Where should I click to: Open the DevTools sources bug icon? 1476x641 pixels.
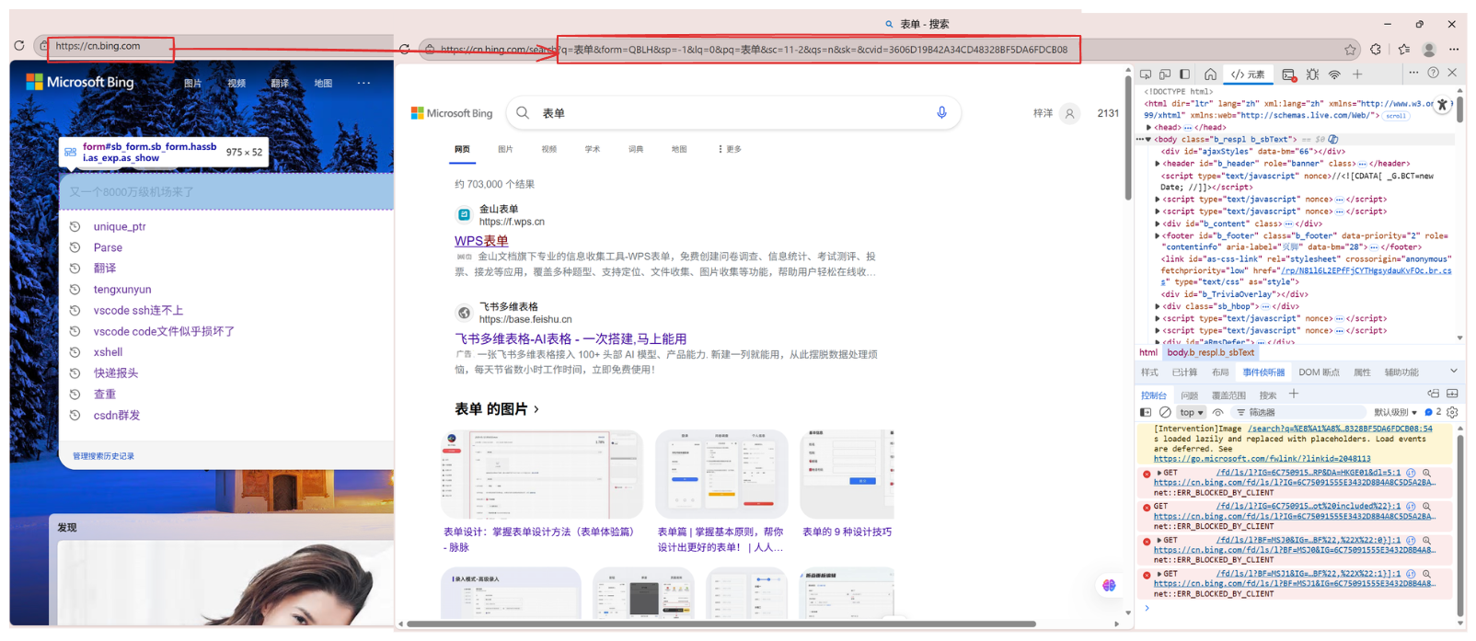1312,74
